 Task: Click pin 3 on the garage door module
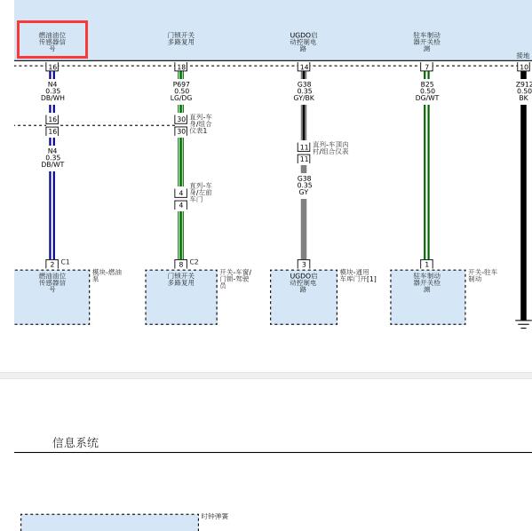click(x=304, y=265)
